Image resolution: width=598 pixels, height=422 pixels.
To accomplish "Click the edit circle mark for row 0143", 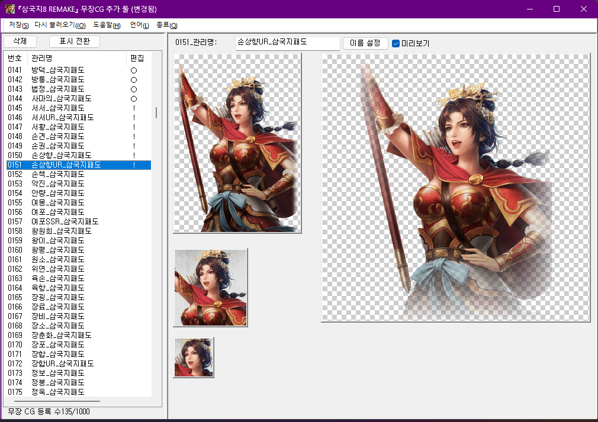I will pyautogui.click(x=133, y=89).
